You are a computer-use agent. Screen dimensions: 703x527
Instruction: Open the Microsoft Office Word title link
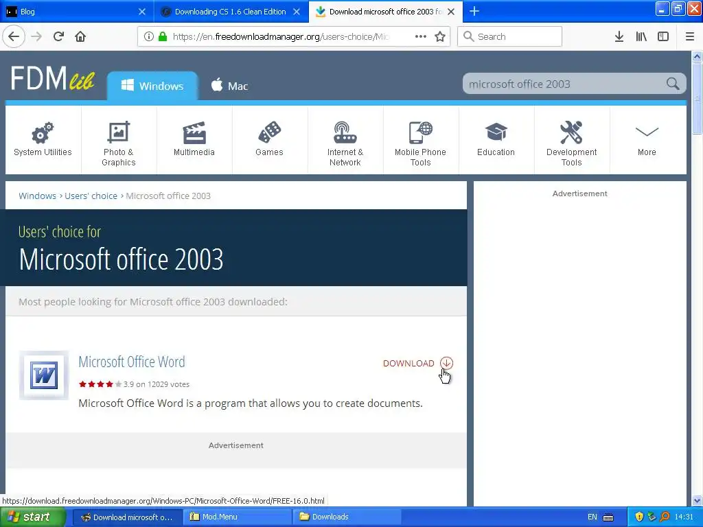click(132, 362)
